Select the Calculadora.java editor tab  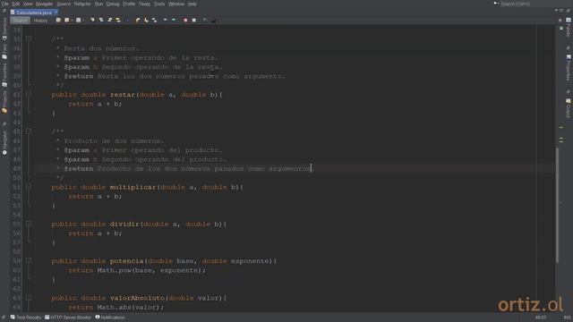[34, 13]
